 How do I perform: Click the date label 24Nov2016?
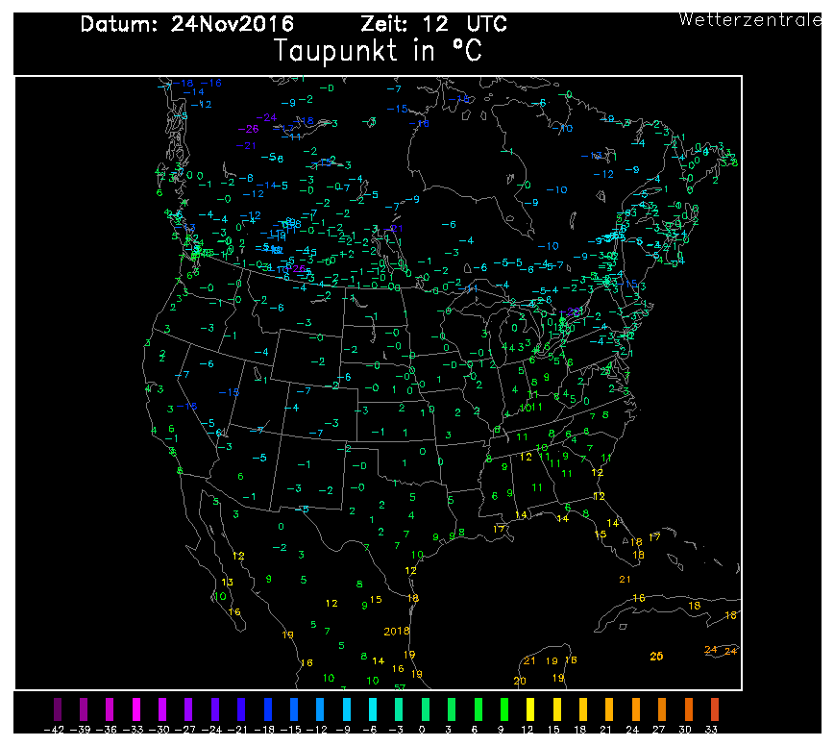point(233,24)
